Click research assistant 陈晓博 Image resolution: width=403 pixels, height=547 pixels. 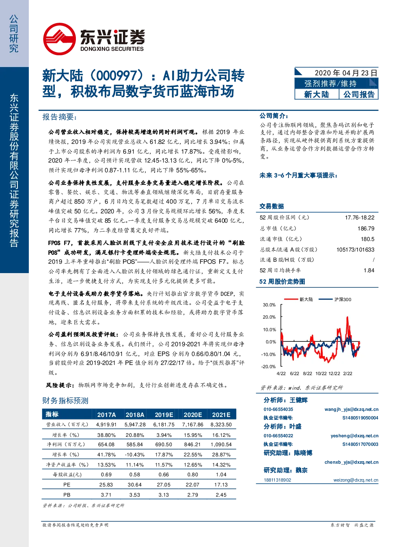tap(303, 453)
